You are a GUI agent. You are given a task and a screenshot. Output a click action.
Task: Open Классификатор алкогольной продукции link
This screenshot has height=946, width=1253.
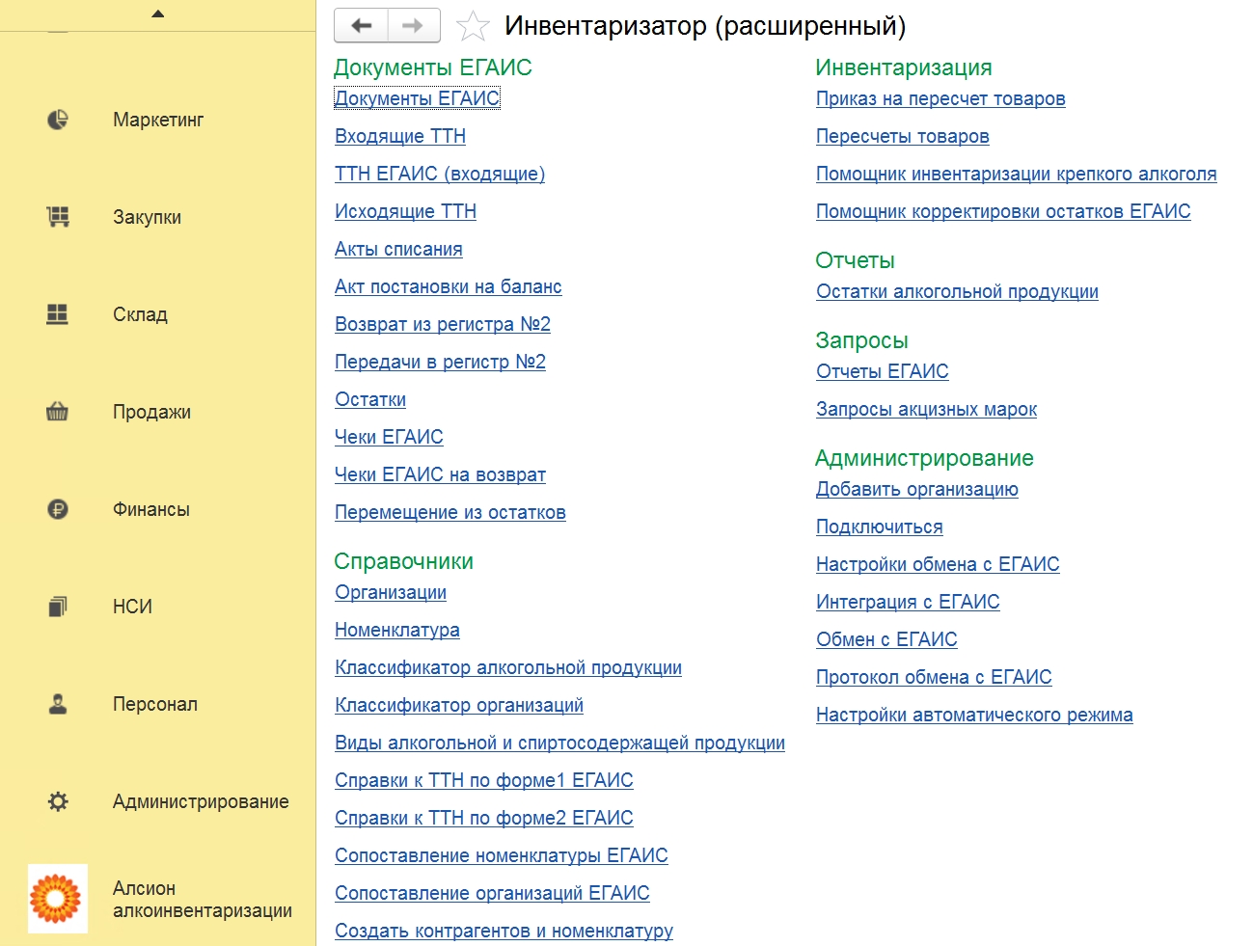pos(508,667)
